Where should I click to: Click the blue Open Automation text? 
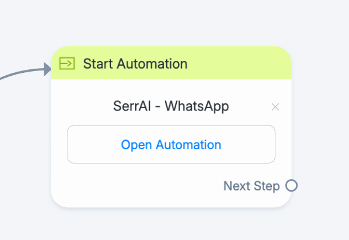[x=171, y=145]
